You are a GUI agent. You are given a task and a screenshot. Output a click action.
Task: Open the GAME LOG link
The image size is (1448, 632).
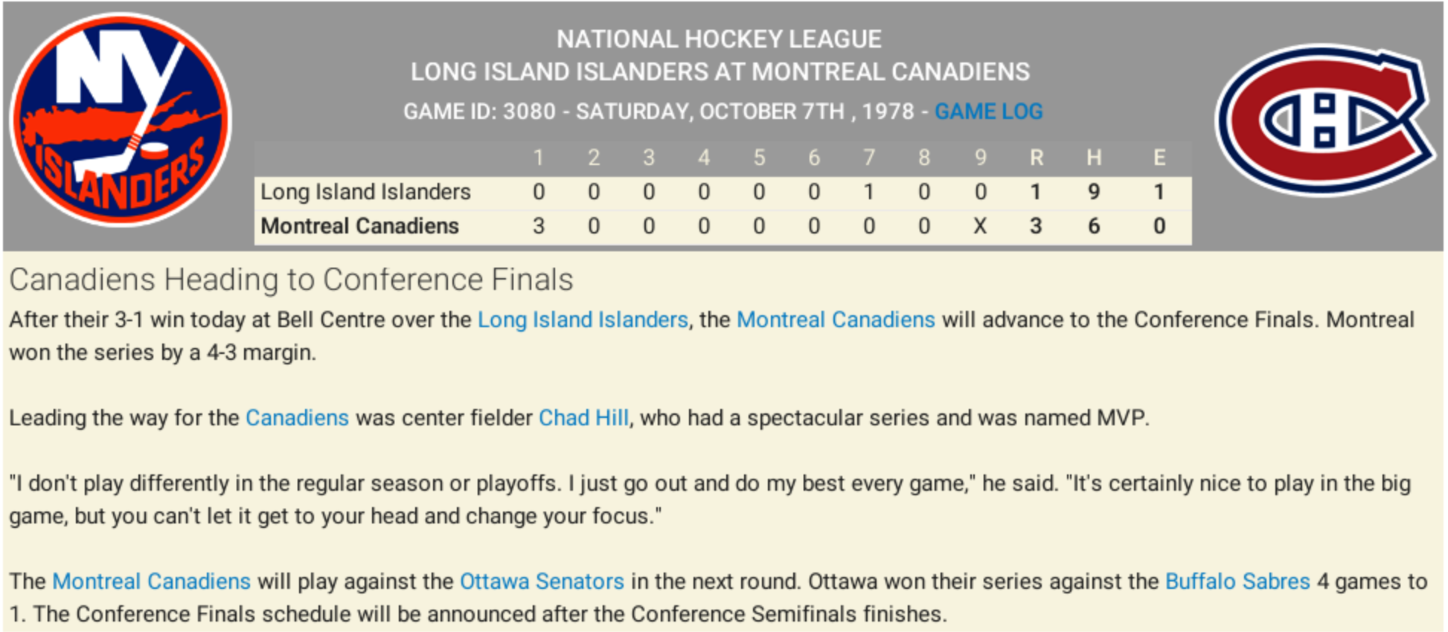[988, 112]
